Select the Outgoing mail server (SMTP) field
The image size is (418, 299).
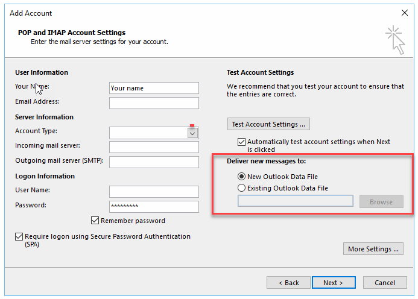pyautogui.click(x=154, y=162)
